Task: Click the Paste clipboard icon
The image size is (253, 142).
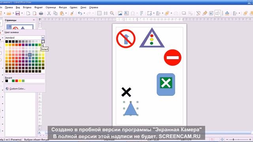Action: [x=62, y=13]
